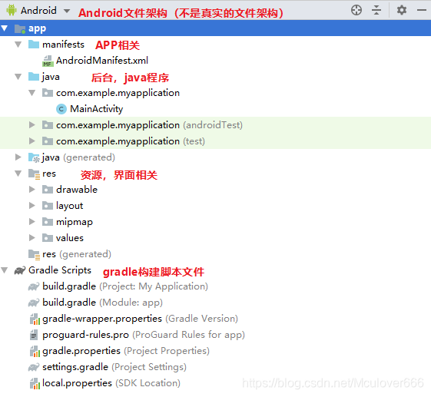
Task: Select com.example.myapplication (test) package
Action: coord(131,141)
